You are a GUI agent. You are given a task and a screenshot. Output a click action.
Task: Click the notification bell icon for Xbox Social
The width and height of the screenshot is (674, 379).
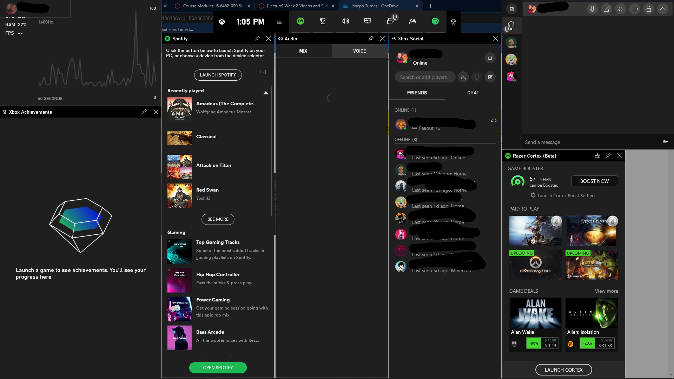point(490,58)
